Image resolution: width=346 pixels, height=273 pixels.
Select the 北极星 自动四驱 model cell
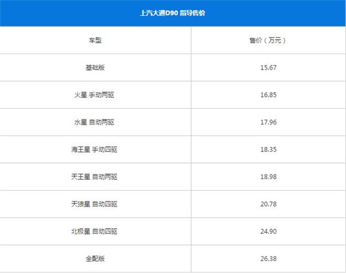tap(94, 232)
